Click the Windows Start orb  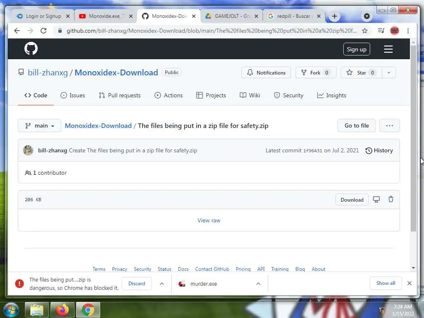click(11, 310)
